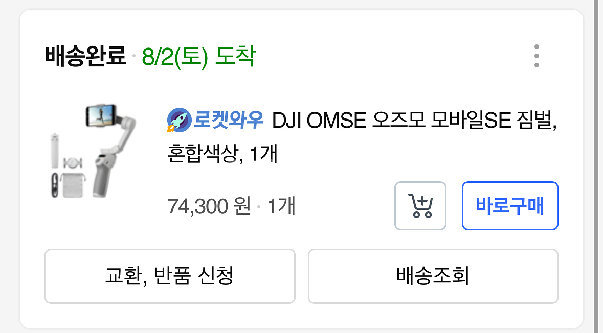The image size is (603, 333).
Task: Add DJI gimbal to cart via cart icon
Action: click(420, 206)
